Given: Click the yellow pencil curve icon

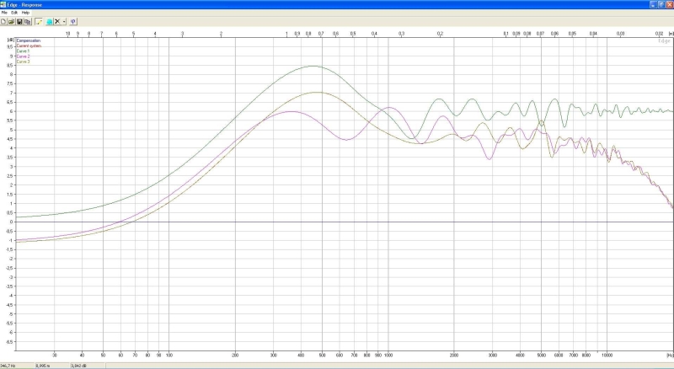Looking at the screenshot, I should point(39,21).
